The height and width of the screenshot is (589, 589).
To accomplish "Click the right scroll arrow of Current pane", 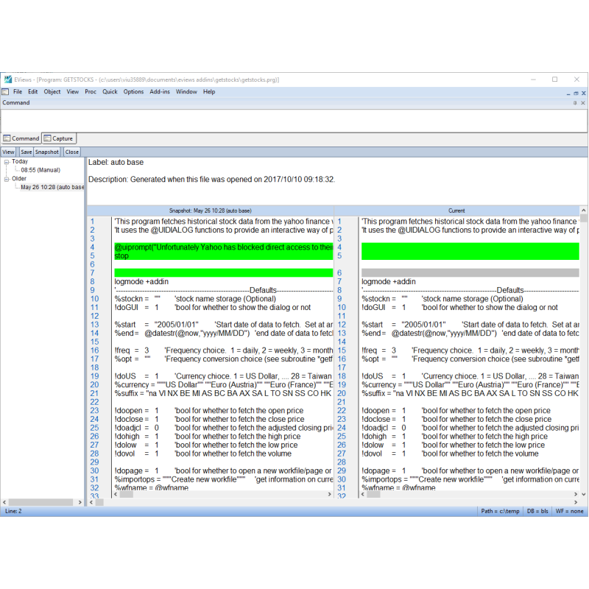I will click(574, 495).
